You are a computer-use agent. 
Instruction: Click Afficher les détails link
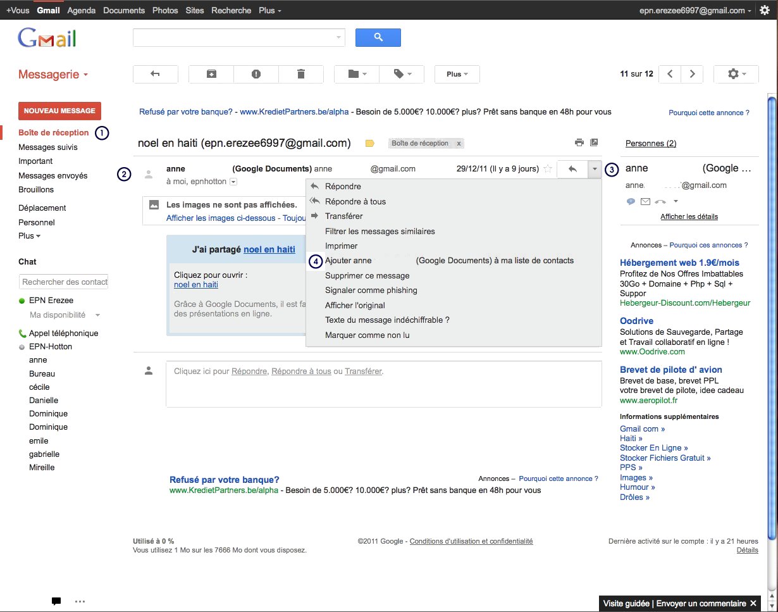[689, 216]
